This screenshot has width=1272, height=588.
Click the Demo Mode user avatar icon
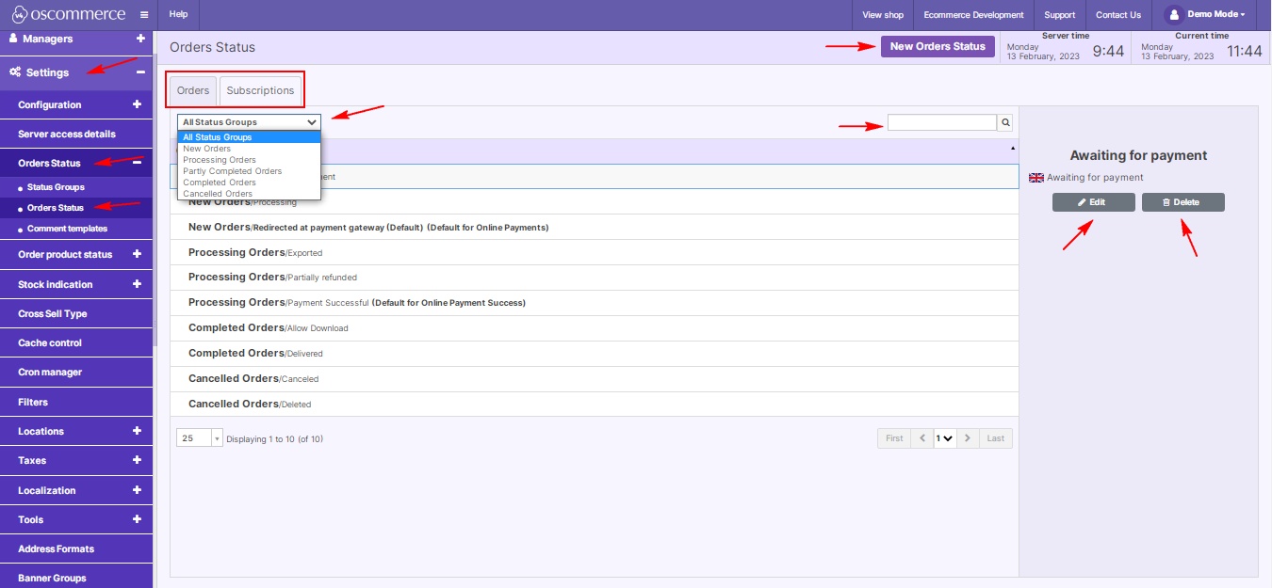pos(1173,15)
